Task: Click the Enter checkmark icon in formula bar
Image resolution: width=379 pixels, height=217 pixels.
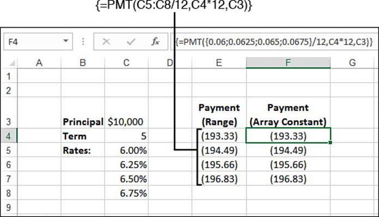Action: coord(131,42)
